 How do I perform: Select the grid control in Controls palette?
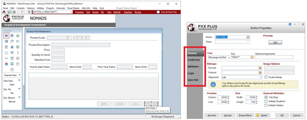(18, 58)
